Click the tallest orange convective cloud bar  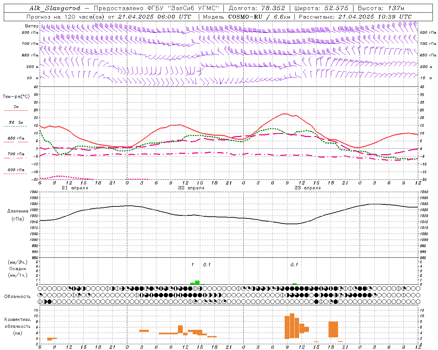coord(292,326)
